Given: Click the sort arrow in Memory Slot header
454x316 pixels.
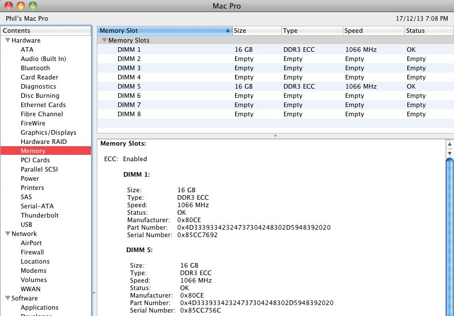Looking at the screenshot, I should point(228,31).
